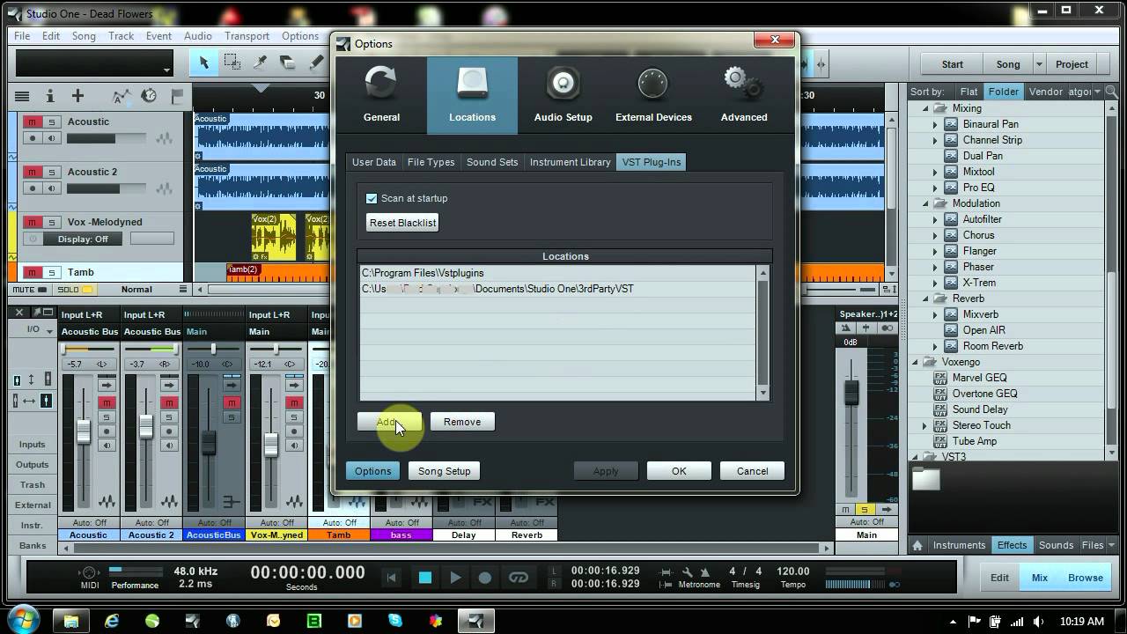This screenshot has height=634, width=1127.
Task: Toggle Scan at startup checkbox
Action: 372,198
